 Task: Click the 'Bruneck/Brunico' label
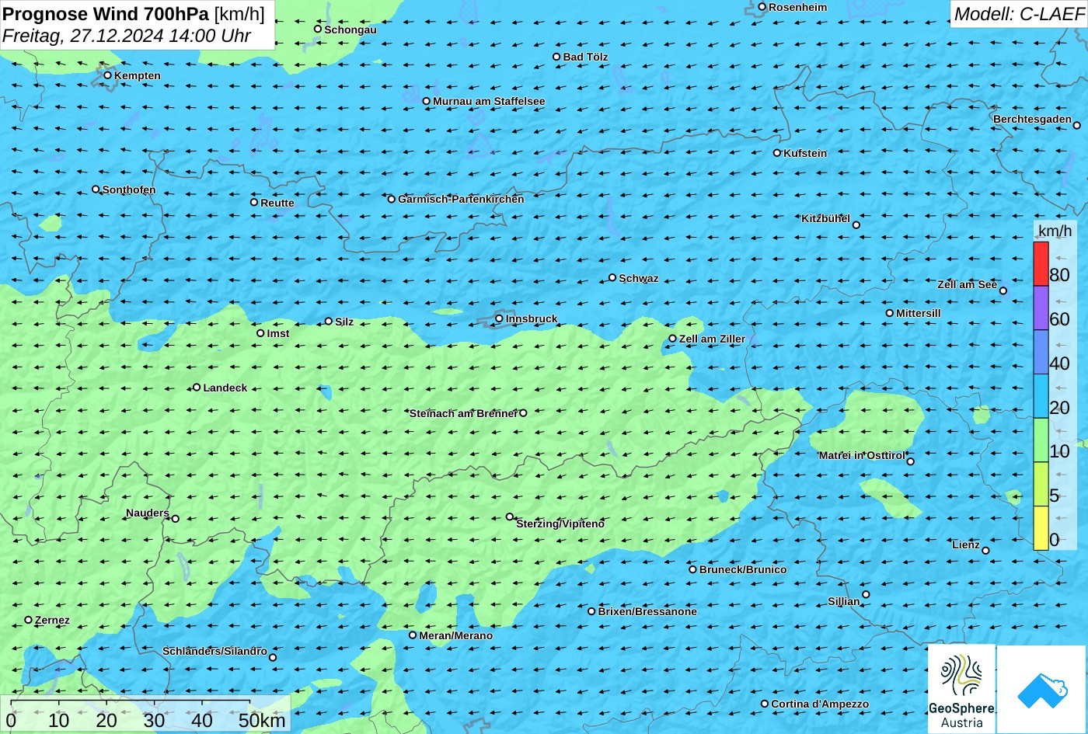click(x=743, y=569)
